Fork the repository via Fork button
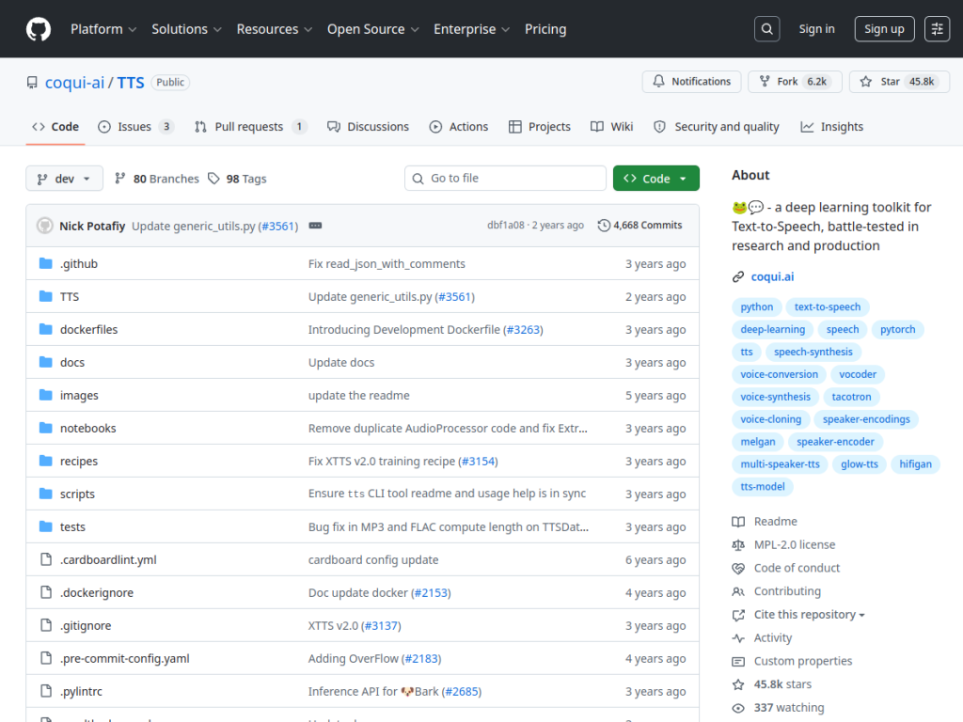This screenshot has height=722, width=963. point(796,82)
